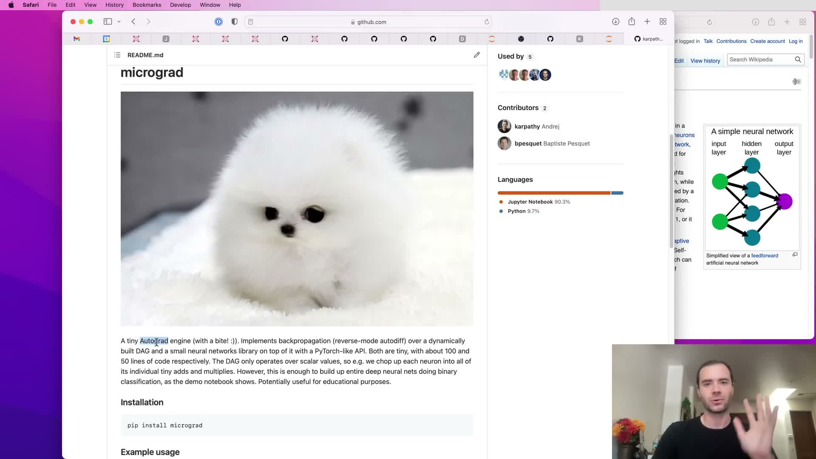The height and width of the screenshot is (459, 816).
Task: Toggle the privacy shield icon
Action: coord(234,22)
